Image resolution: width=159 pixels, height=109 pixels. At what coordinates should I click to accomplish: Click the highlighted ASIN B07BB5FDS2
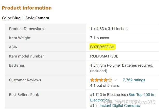[x=102, y=47]
